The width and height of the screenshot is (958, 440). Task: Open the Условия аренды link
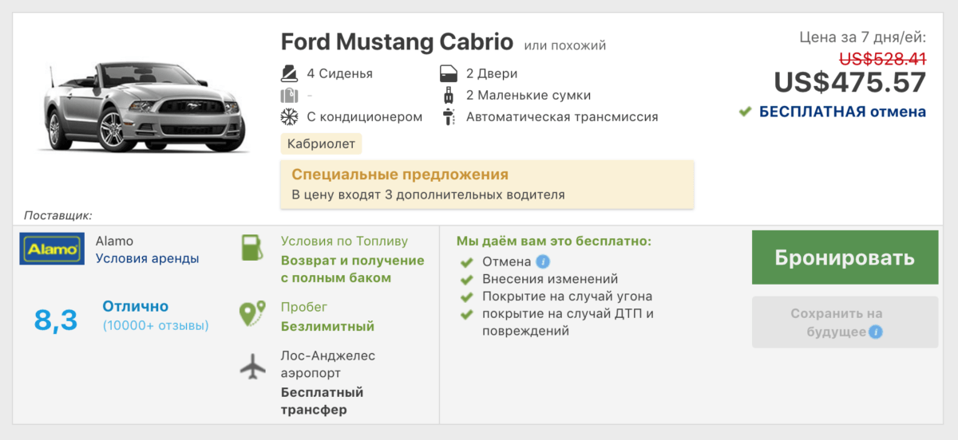pos(148,258)
